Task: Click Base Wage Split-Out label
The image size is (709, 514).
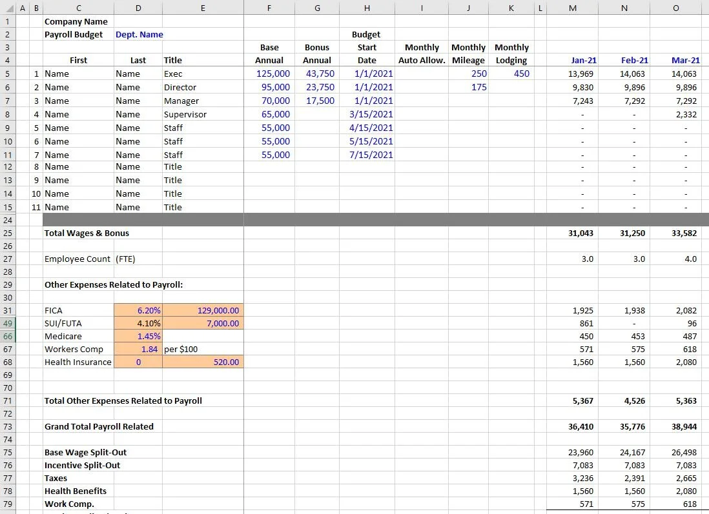Action: [x=85, y=453]
